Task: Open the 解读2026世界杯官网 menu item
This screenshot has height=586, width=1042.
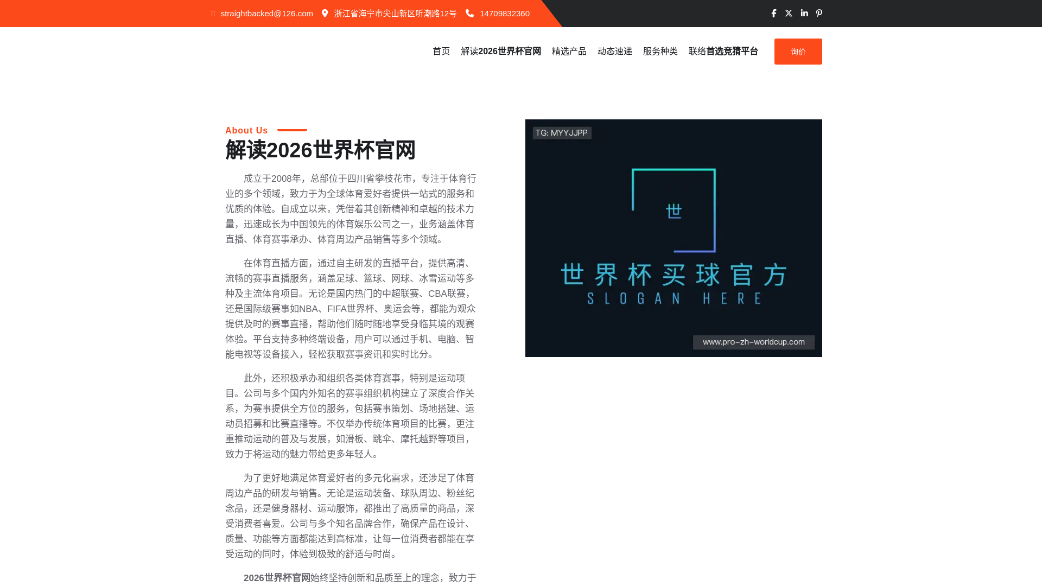Action: (x=501, y=52)
